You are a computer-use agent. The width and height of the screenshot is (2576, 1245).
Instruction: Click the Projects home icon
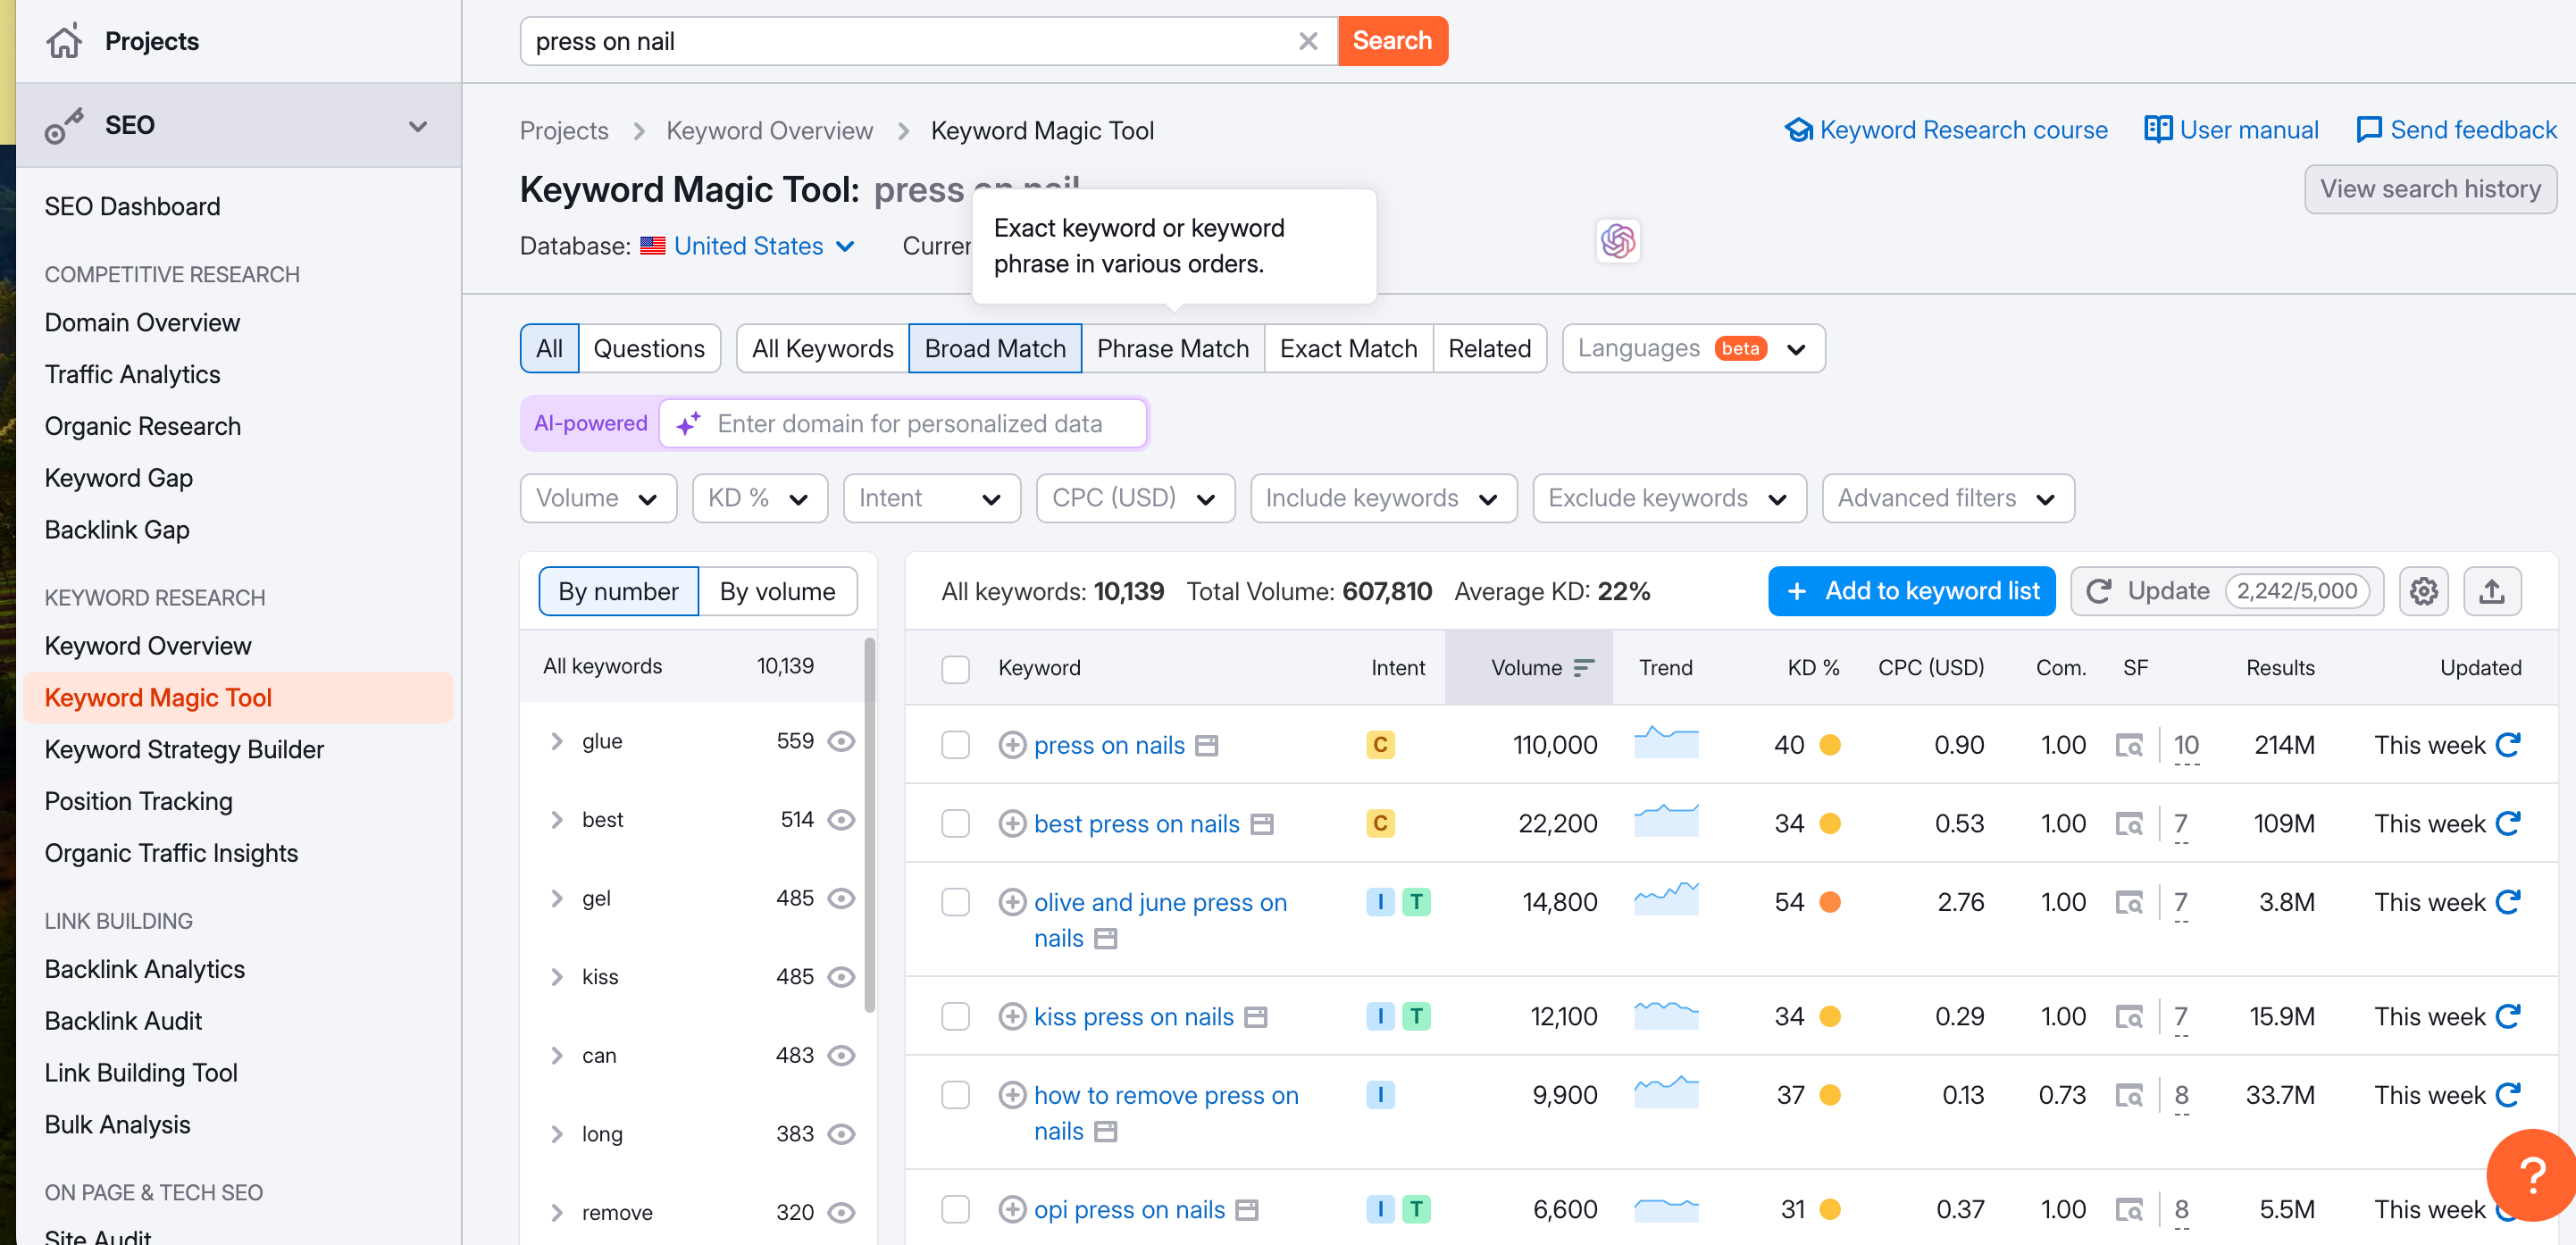[64, 41]
